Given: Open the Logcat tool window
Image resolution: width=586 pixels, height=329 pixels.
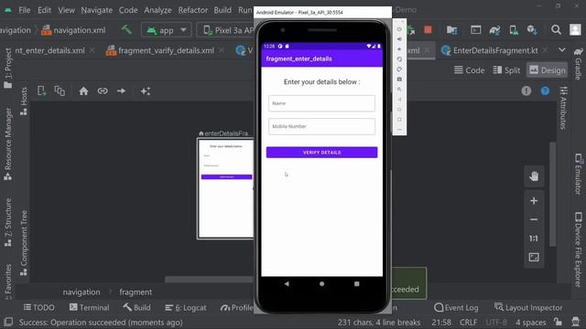Looking at the screenshot, I should point(186,307).
